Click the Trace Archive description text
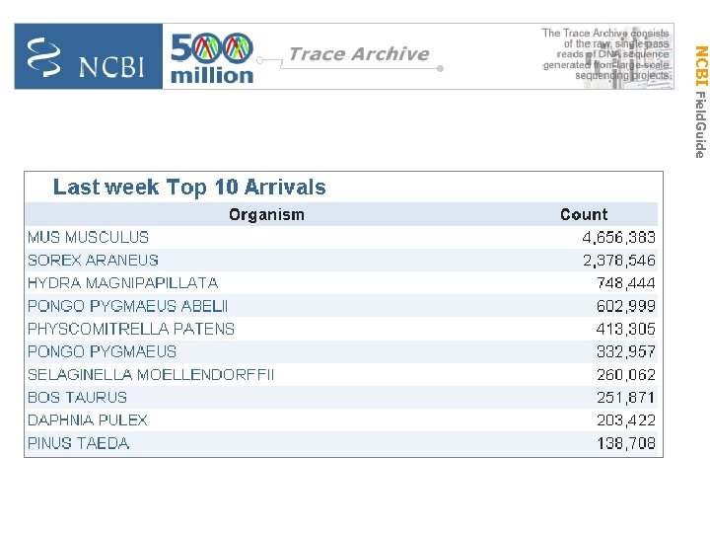Image resolution: width=710 pixels, height=533 pixels. tap(605, 54)
